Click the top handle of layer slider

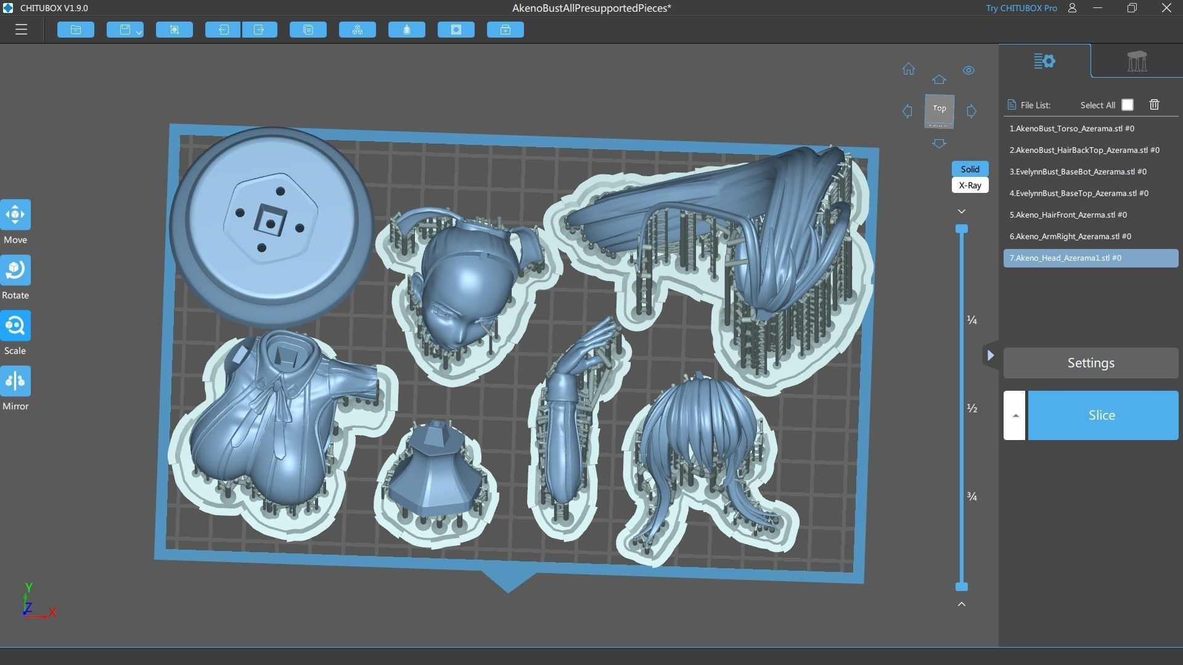click(x=962, y=229)
